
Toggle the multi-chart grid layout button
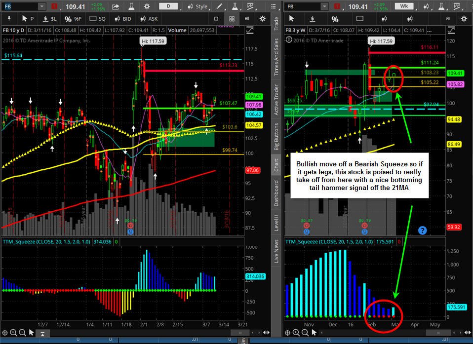(x=232, y=19)
